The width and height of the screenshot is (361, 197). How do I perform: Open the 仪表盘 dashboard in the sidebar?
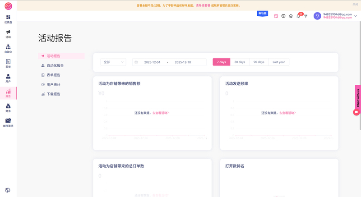tap(8, 19)
